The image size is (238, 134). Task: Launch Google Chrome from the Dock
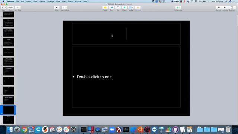click(x=24, y=130)
